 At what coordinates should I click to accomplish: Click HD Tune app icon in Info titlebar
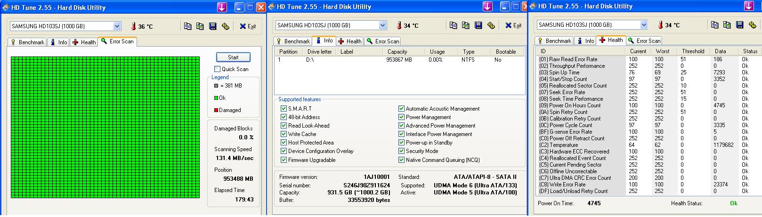(271, 6)
